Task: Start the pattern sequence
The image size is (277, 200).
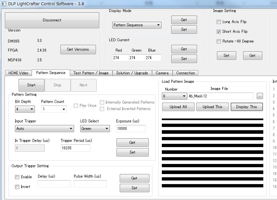Action: tap(31, 85)
